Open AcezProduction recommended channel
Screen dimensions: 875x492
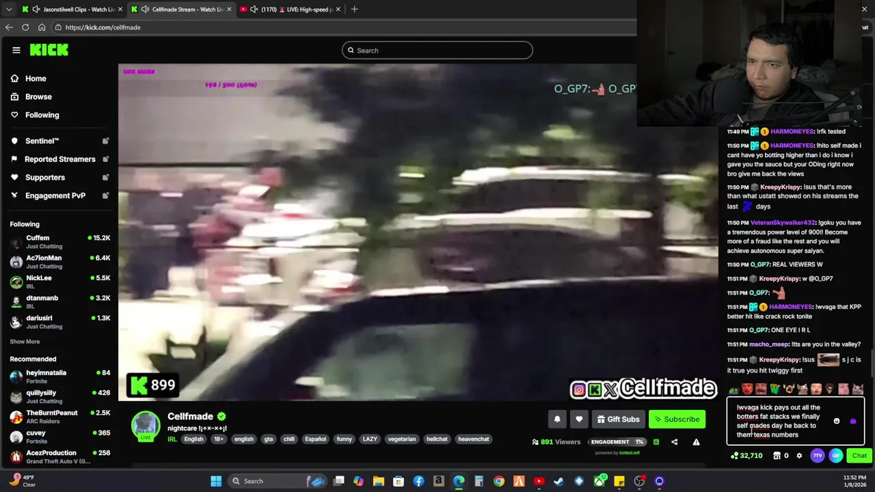59,456
